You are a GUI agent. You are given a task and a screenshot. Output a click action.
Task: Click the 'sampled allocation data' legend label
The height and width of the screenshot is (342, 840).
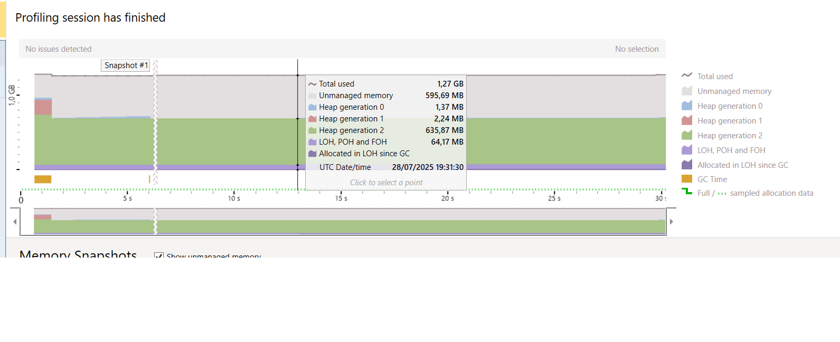pyautogui.click(x=771, y=193)
